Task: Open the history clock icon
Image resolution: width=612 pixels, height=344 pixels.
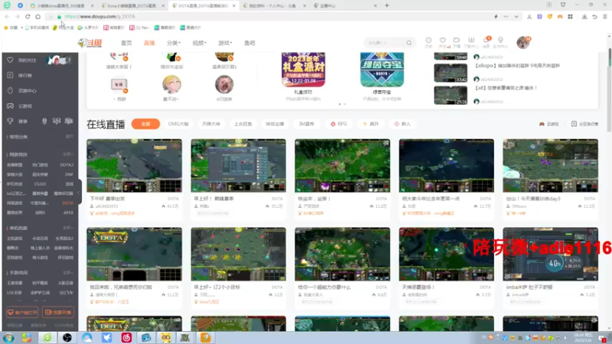Action: 428,42
